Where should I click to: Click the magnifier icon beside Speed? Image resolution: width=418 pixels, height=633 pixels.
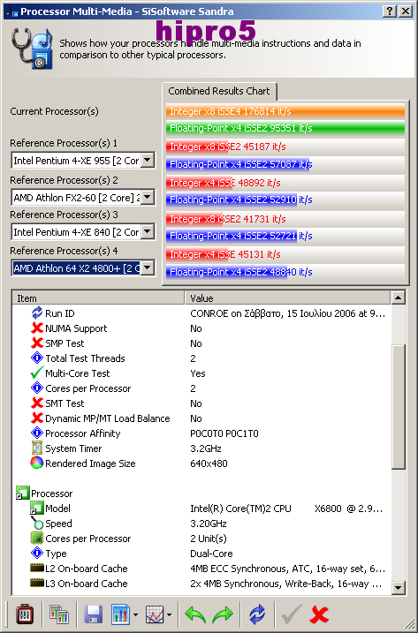tap(37, 524)
